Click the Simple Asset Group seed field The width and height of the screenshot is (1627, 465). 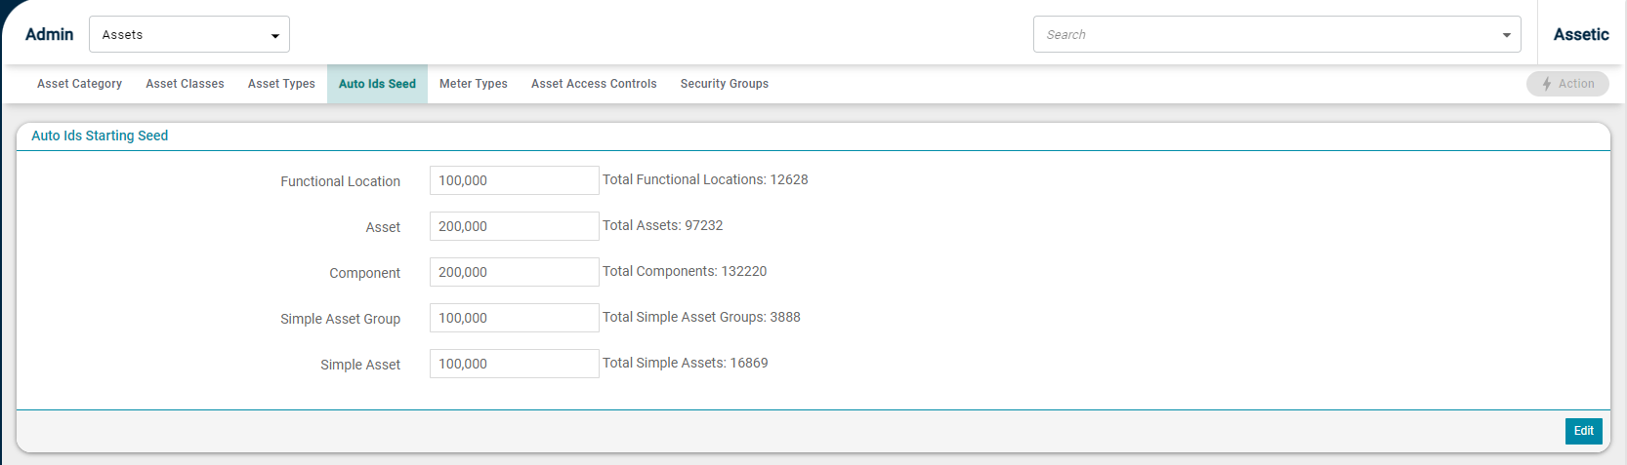point(514,318)
